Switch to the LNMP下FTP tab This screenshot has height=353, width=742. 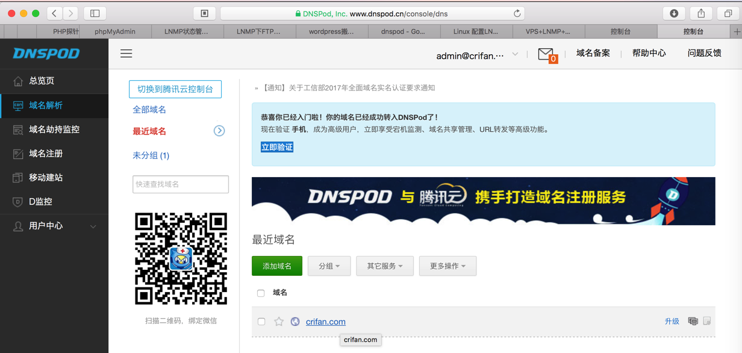pos(259,31)
